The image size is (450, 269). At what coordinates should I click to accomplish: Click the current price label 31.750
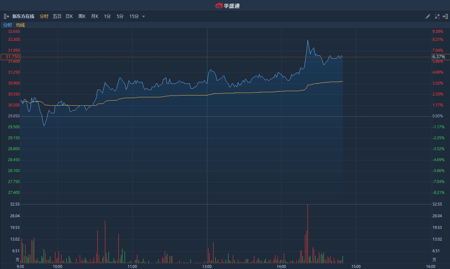tap(11, 57)
